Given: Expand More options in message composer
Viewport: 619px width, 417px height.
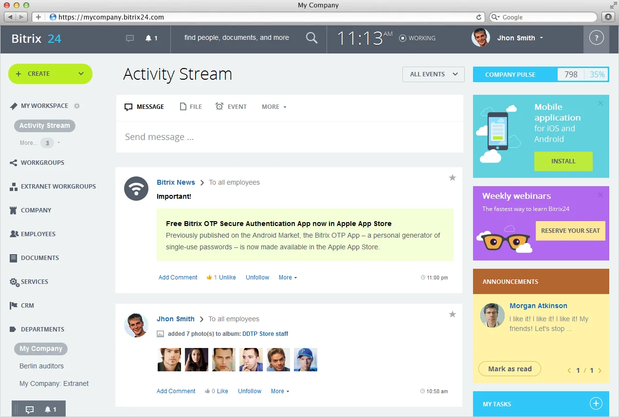Looking at the screenshot, I should [274, 107].
